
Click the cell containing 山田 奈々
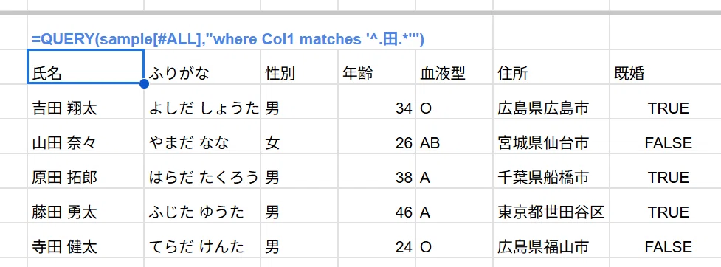[86, 136]
